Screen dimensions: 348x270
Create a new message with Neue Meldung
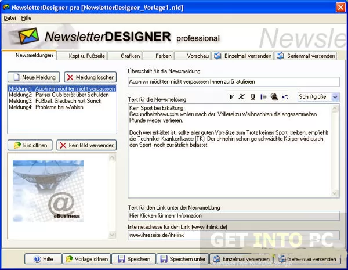tap(34, 77)
